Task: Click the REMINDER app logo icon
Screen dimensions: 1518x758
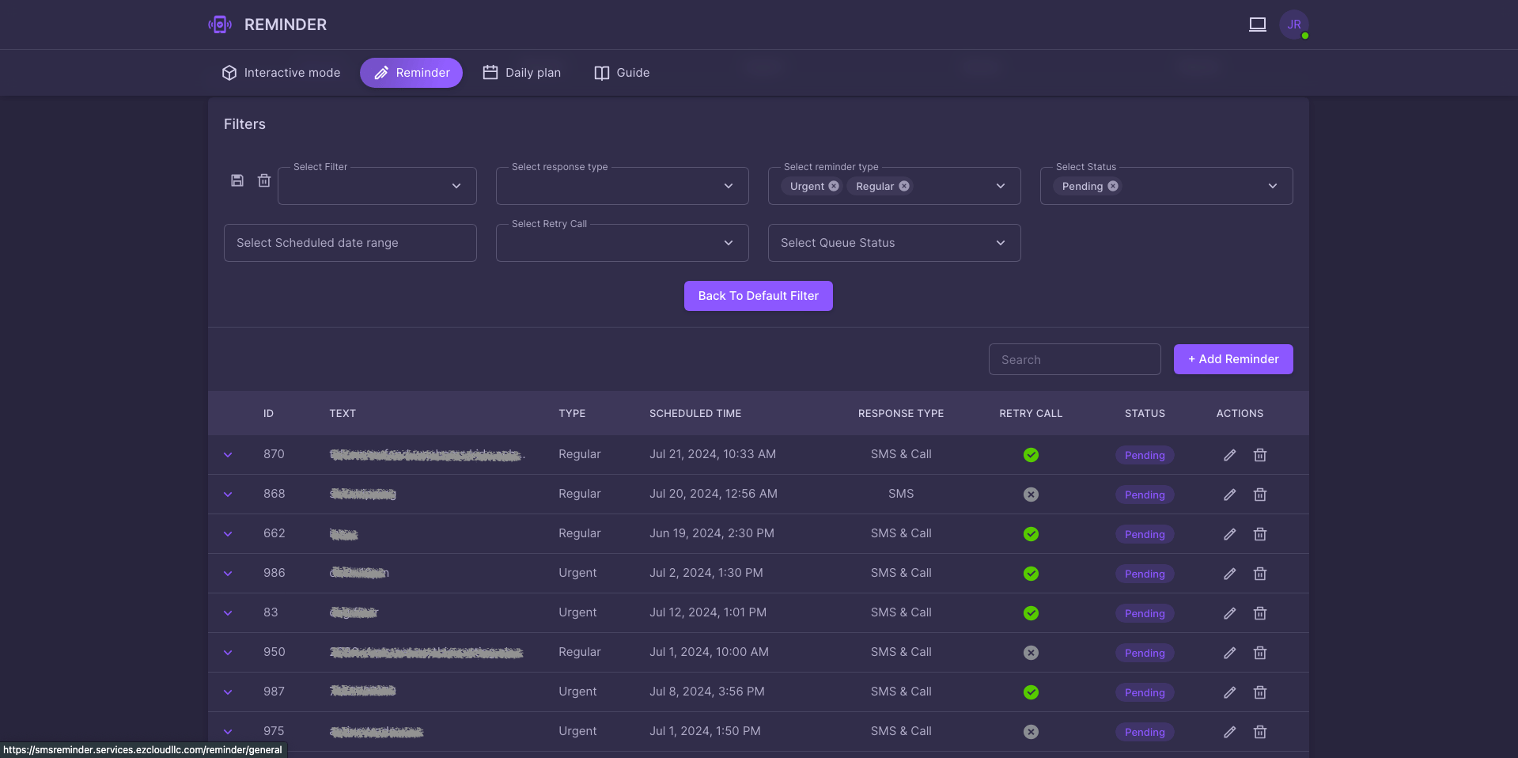Action: pos(220,25)
